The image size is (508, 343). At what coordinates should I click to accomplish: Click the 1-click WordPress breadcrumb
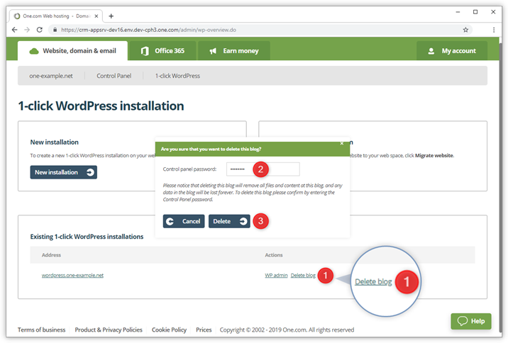177,76
